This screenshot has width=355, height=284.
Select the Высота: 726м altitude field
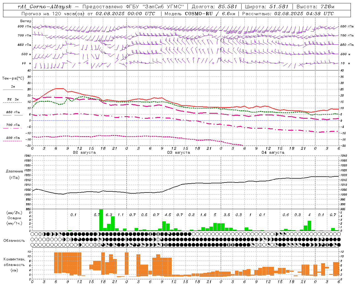315,7
